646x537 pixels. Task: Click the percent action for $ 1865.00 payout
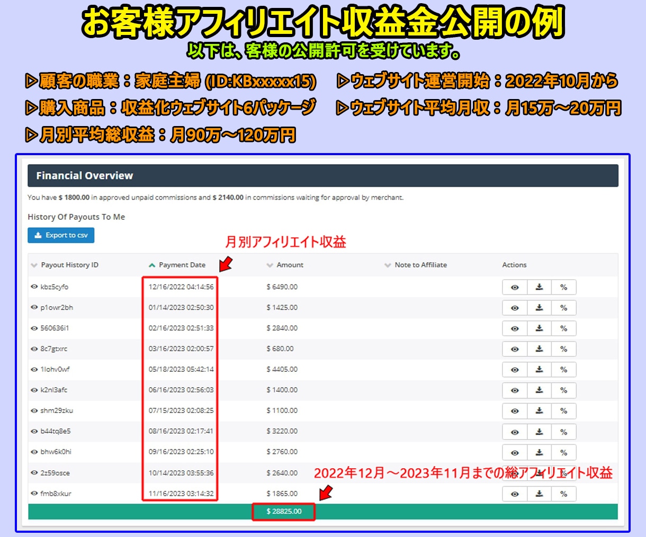tap(564, 494)
